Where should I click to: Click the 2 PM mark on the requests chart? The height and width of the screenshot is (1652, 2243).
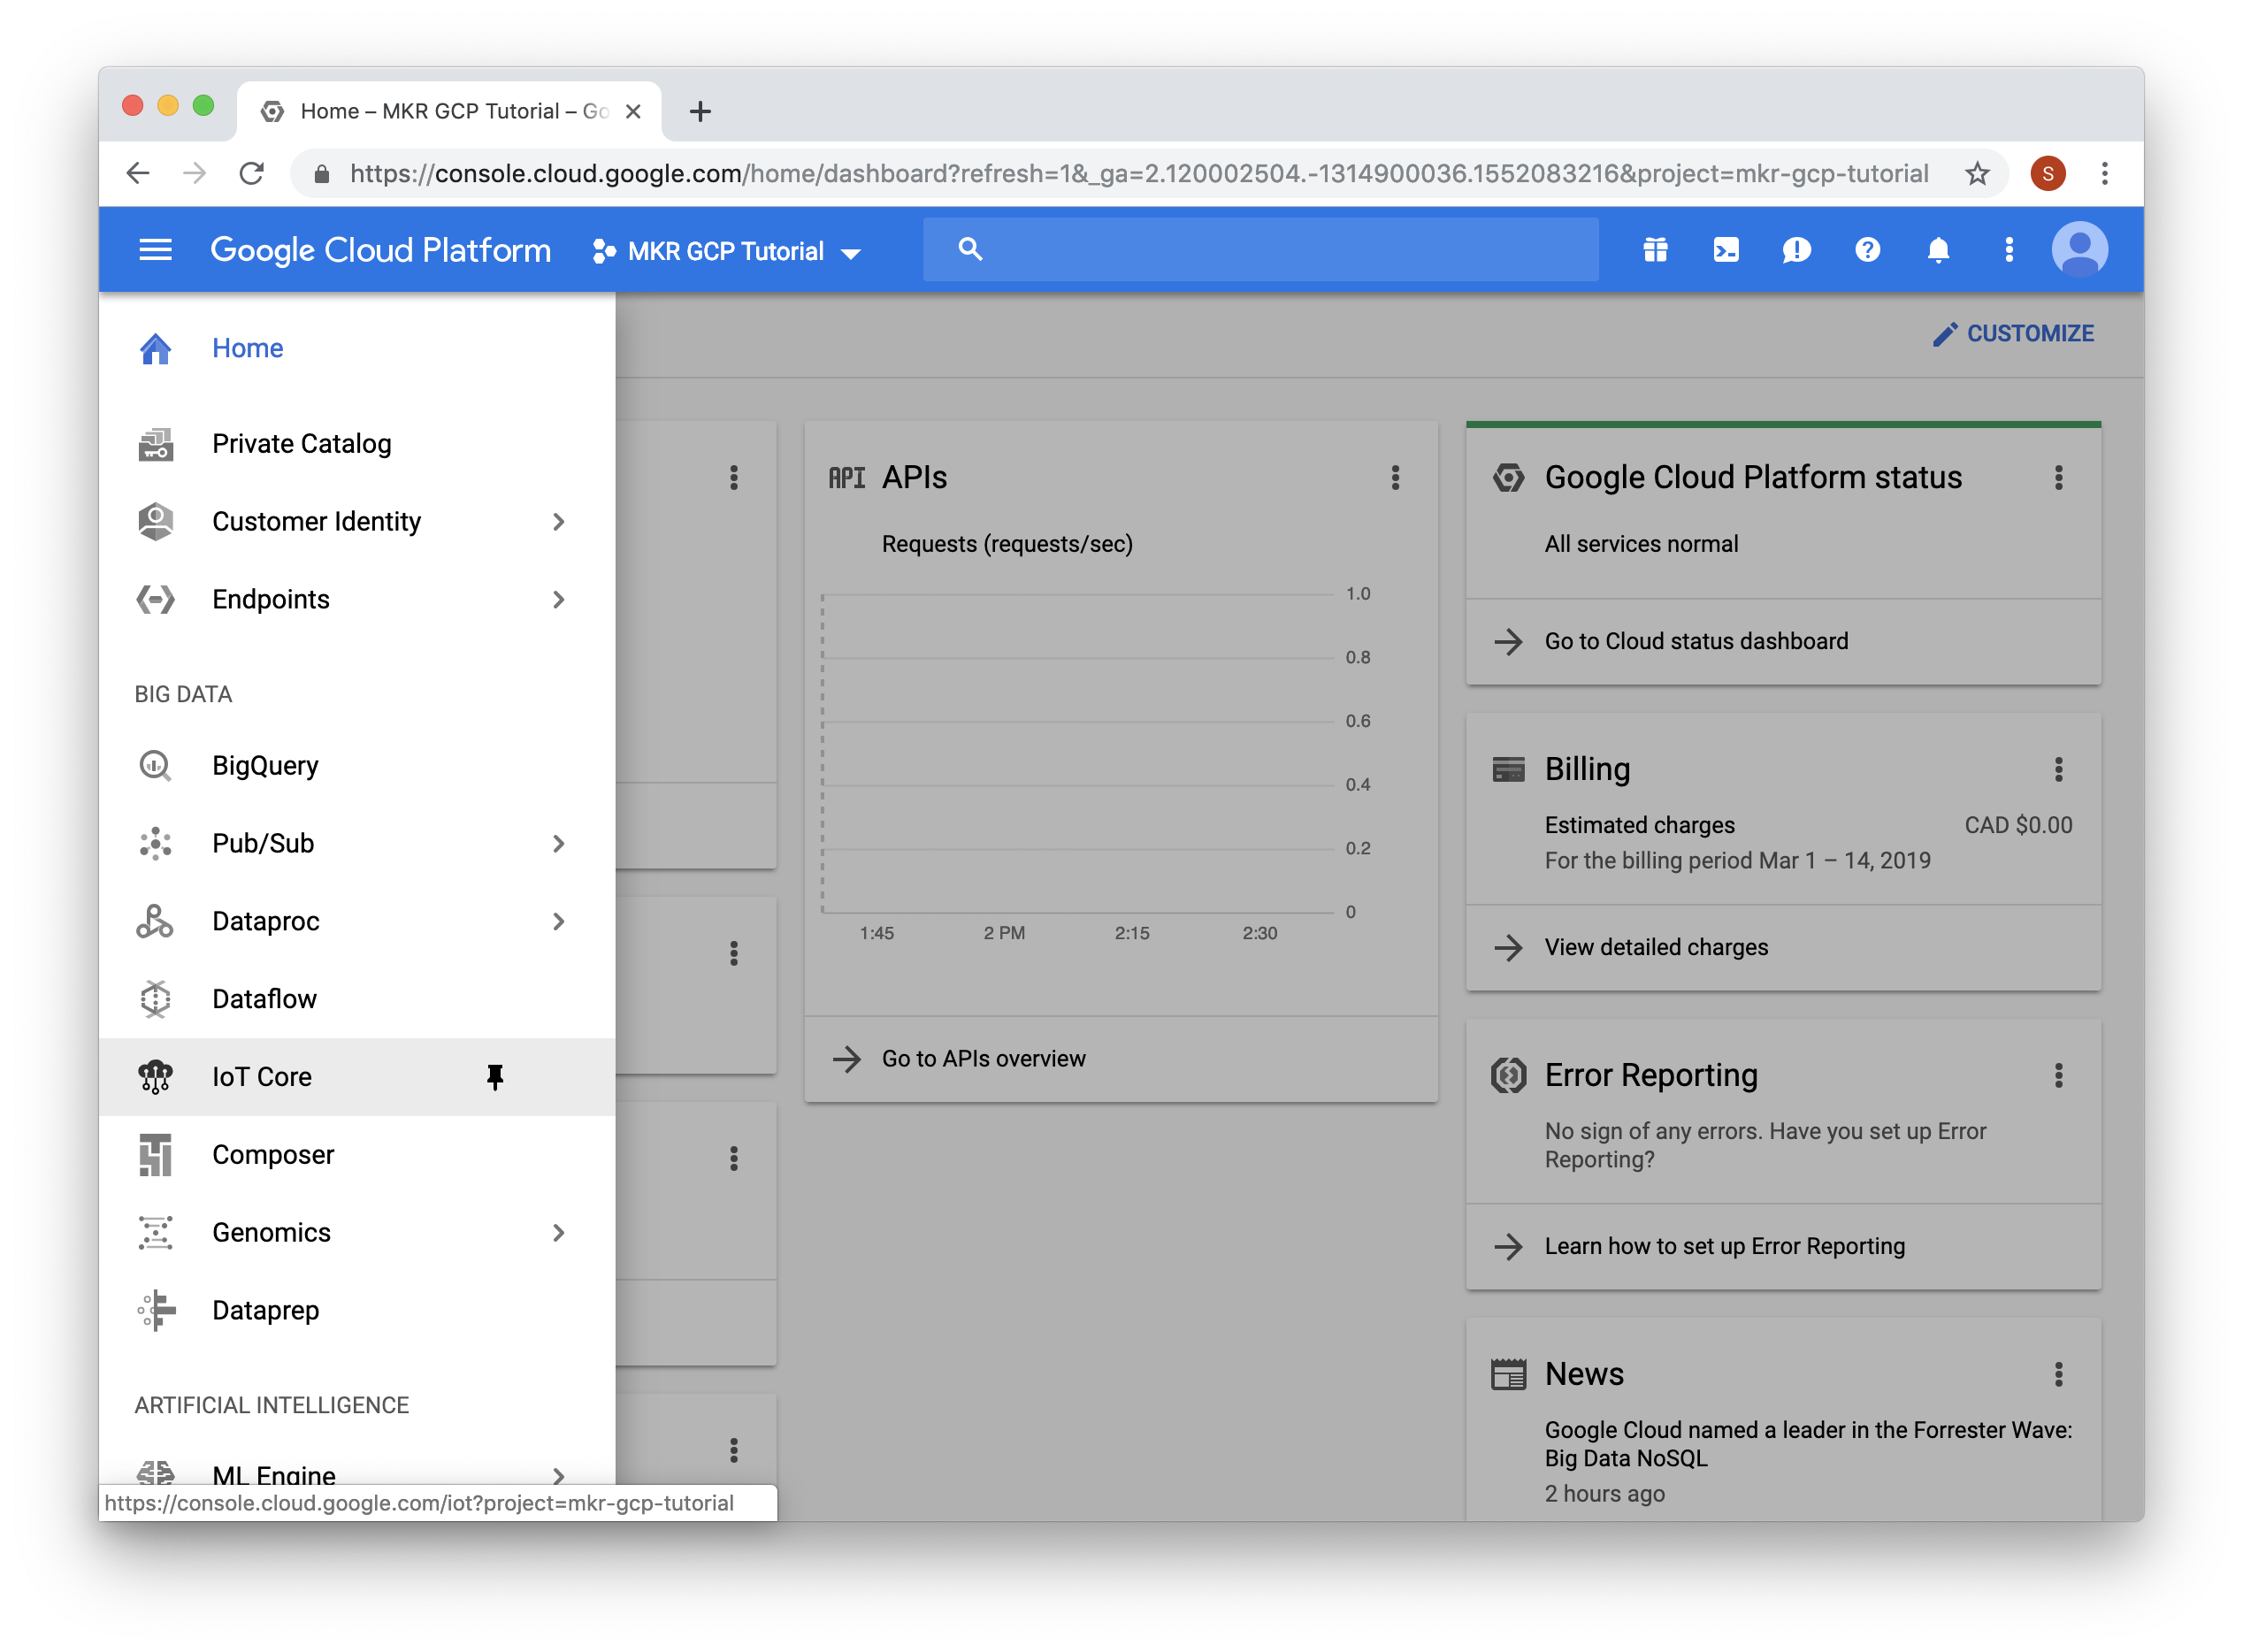pos(1005,932)
